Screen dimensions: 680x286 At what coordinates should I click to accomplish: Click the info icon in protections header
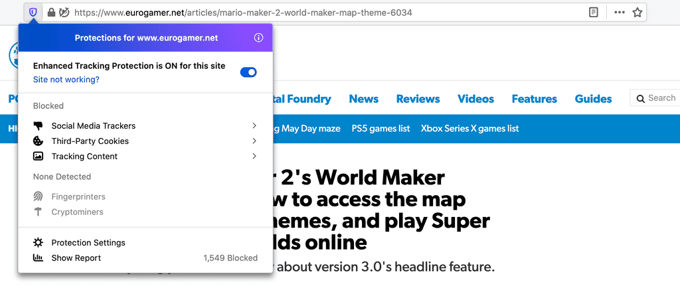tap(258, 38)
